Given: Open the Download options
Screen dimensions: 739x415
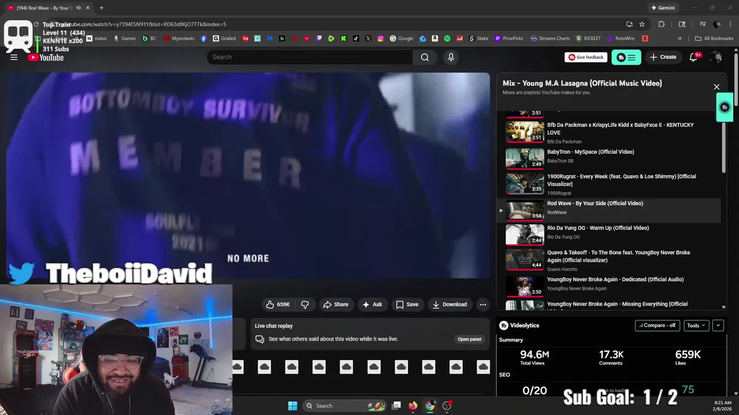Looking at the screenshot, I should point(449,304).
